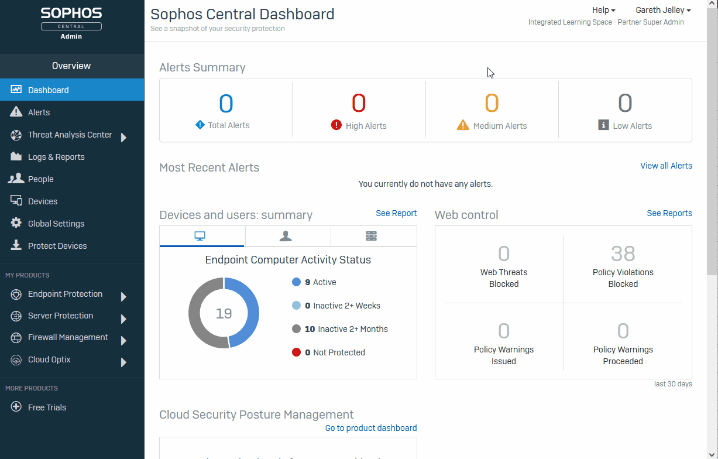
Task: Click the red High Alerts icon
Action: [x=336, y=125]
